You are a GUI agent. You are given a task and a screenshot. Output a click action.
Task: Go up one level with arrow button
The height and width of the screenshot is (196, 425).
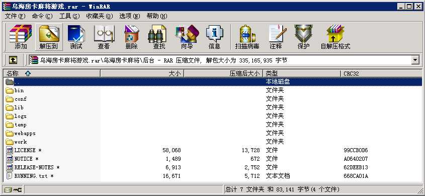click(x=13, y=60)
